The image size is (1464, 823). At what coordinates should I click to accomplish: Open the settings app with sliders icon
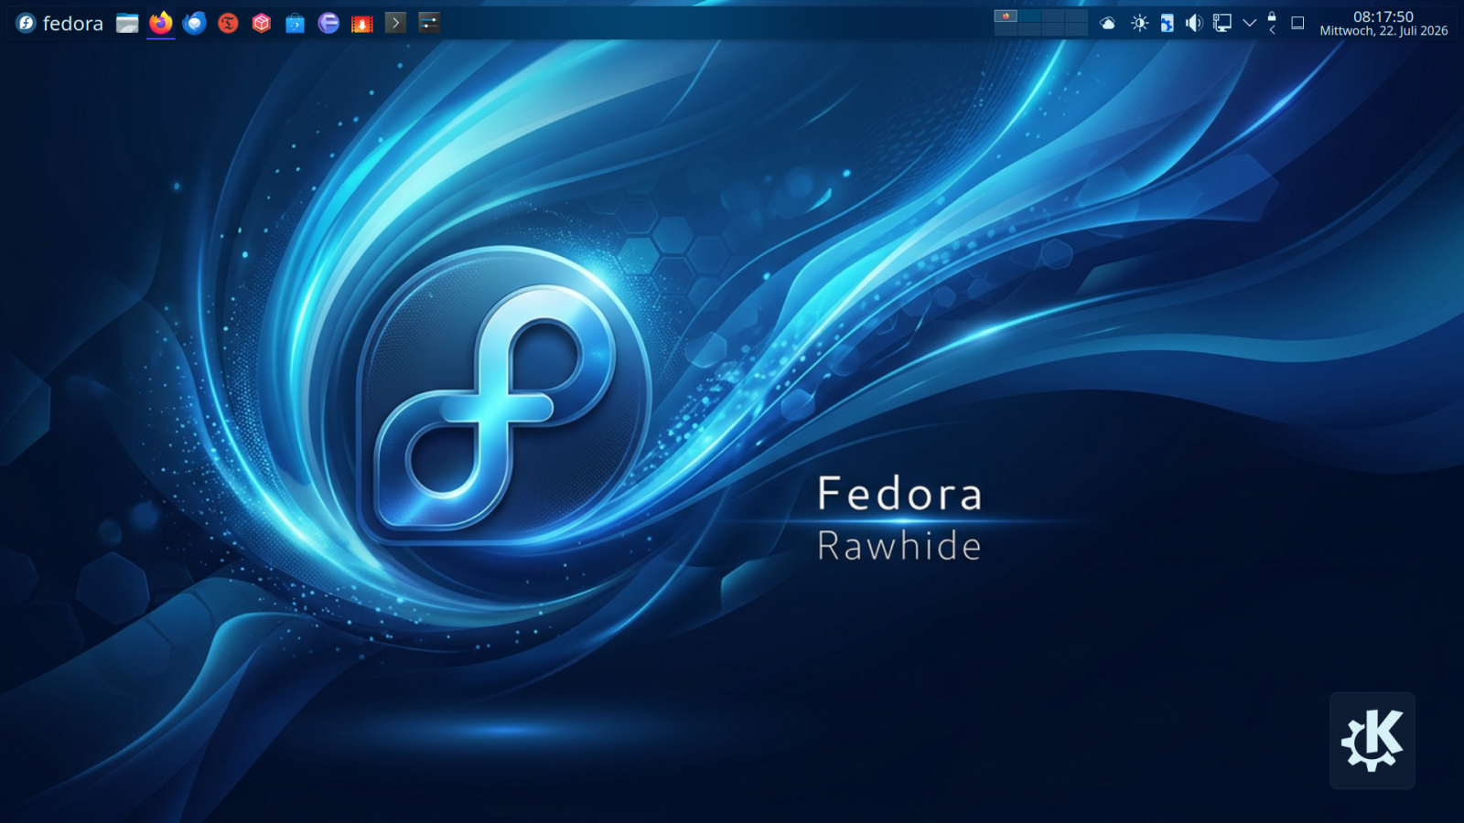click(429, 23)
